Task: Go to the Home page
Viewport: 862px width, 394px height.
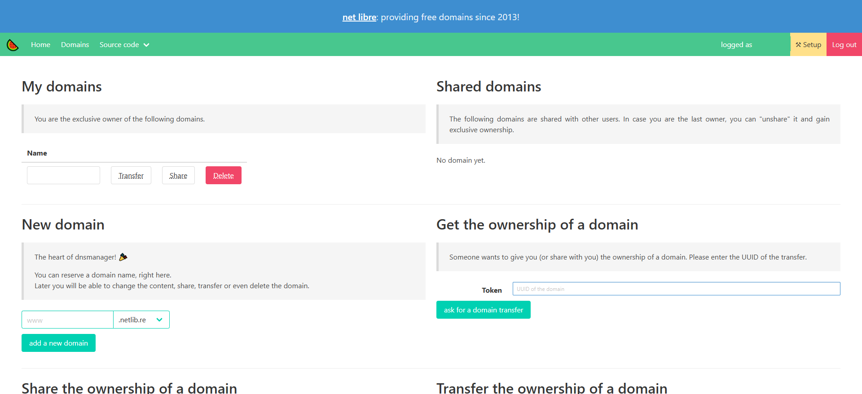Action: [x=40, y=45]
